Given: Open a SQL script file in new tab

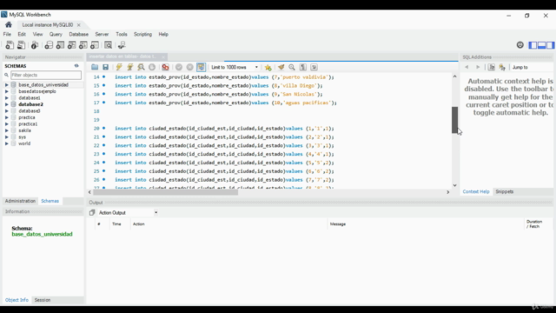Looking at the screenshot, I should (x=21, y=45).
